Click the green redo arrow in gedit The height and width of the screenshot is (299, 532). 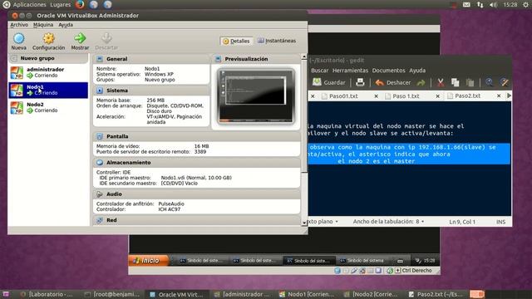coord(421,83)
